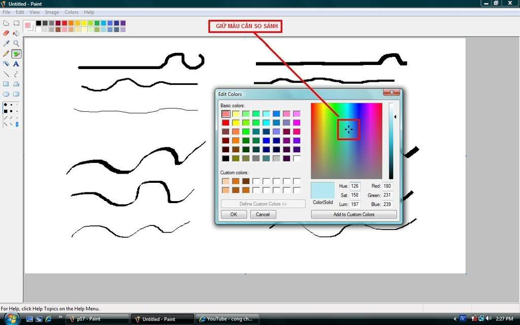Viewport: 520px width, 325px height.
Task: Open the File menu
Action: (x=6, y=12)
